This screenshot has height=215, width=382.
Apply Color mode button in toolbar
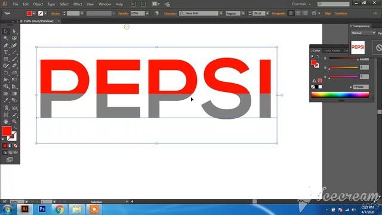click(5, 146)
